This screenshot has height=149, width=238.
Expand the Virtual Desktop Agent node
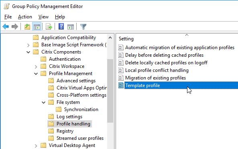click(36, 146)
